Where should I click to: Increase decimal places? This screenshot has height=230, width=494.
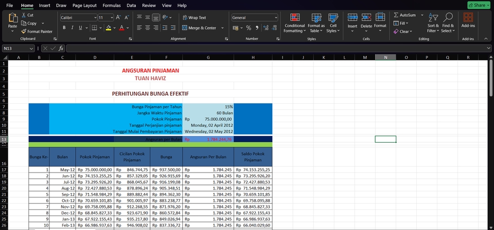(x=266, y=28)
